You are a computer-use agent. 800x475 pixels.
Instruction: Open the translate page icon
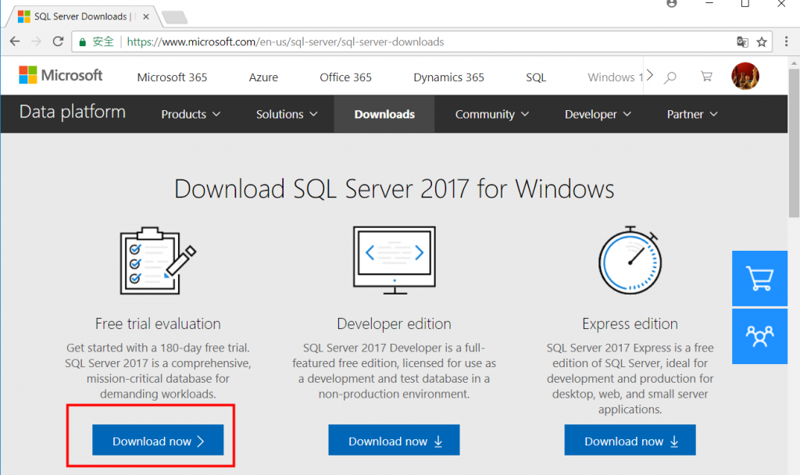pyautogui.click(x=742, y=42)
